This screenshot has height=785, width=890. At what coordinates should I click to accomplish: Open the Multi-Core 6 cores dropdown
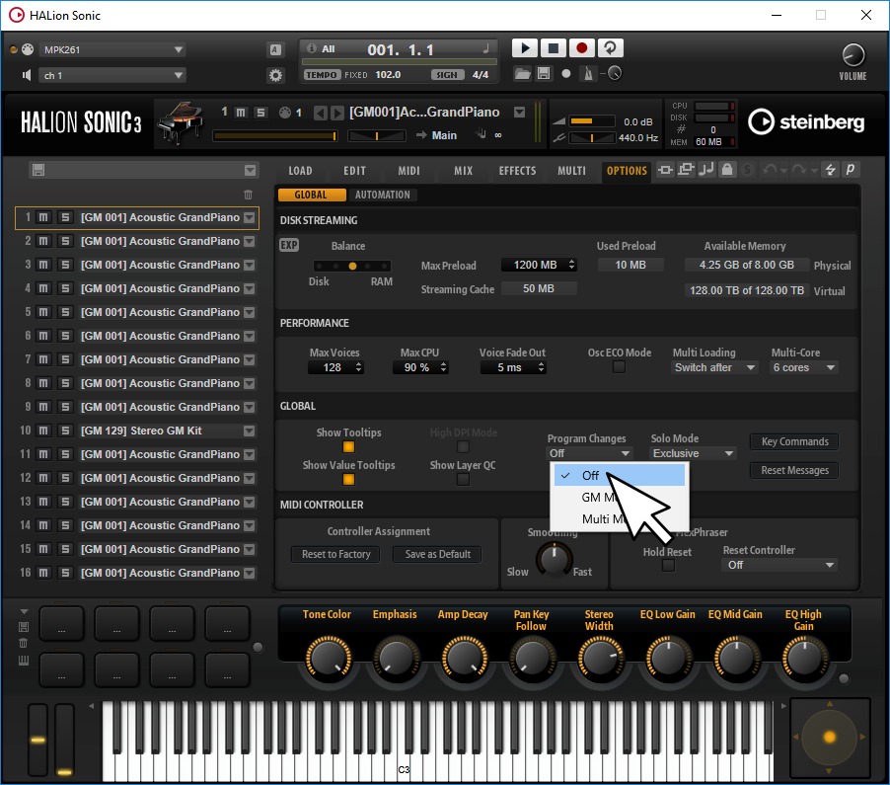tap(804, 367)
